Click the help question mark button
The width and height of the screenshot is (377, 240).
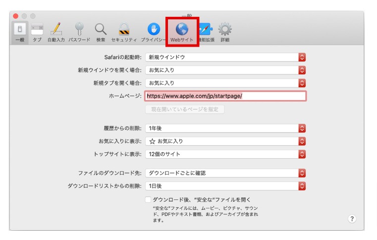click(x=352, y=219)
